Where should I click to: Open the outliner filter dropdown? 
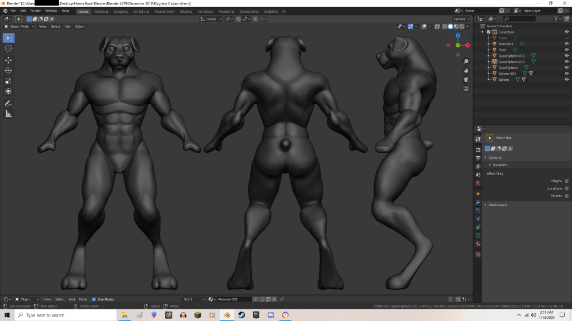(x=557, y=19)
